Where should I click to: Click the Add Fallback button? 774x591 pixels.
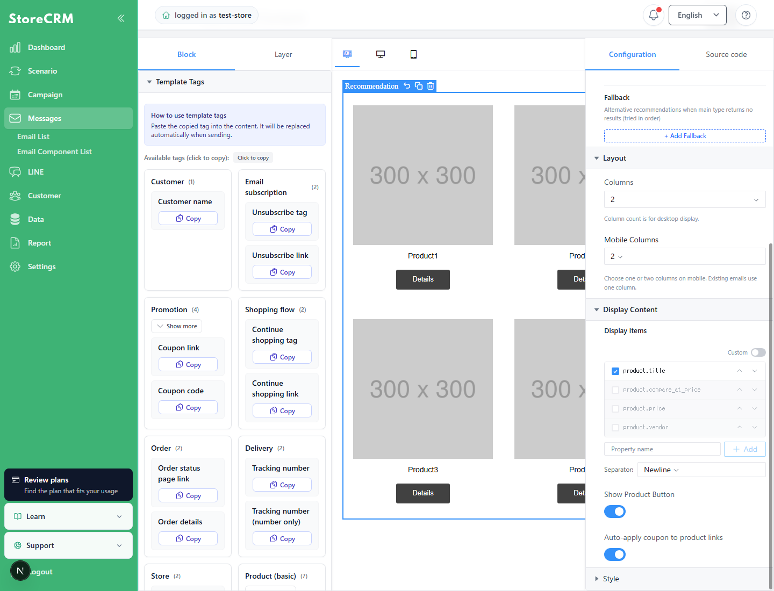coord(685,136)
